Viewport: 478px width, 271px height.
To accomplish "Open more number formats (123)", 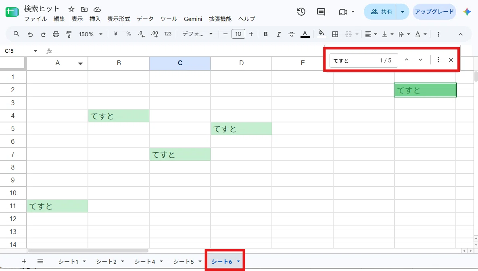I will pos(168,34).
